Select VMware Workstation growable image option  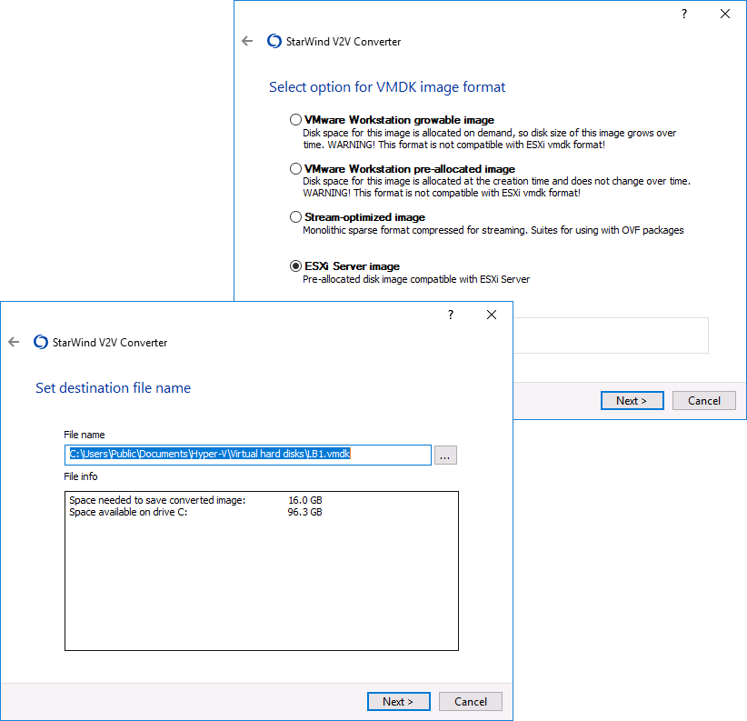296,120
